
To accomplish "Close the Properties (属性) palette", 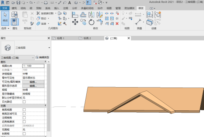I will pos(49,38).
